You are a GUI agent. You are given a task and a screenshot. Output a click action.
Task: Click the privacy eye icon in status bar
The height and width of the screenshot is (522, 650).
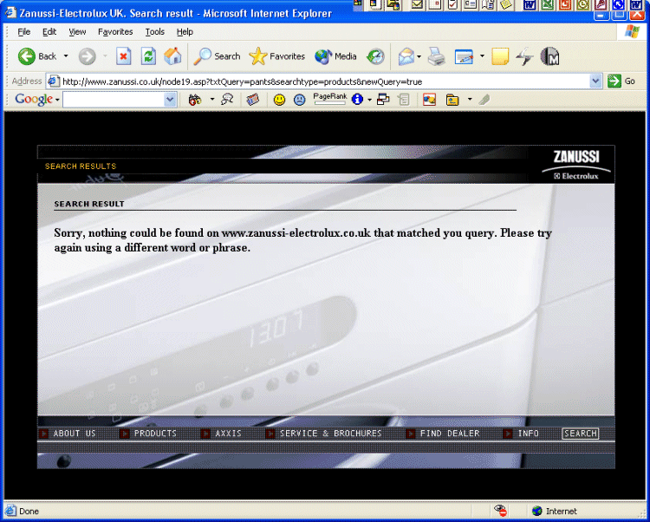(501, 511)
